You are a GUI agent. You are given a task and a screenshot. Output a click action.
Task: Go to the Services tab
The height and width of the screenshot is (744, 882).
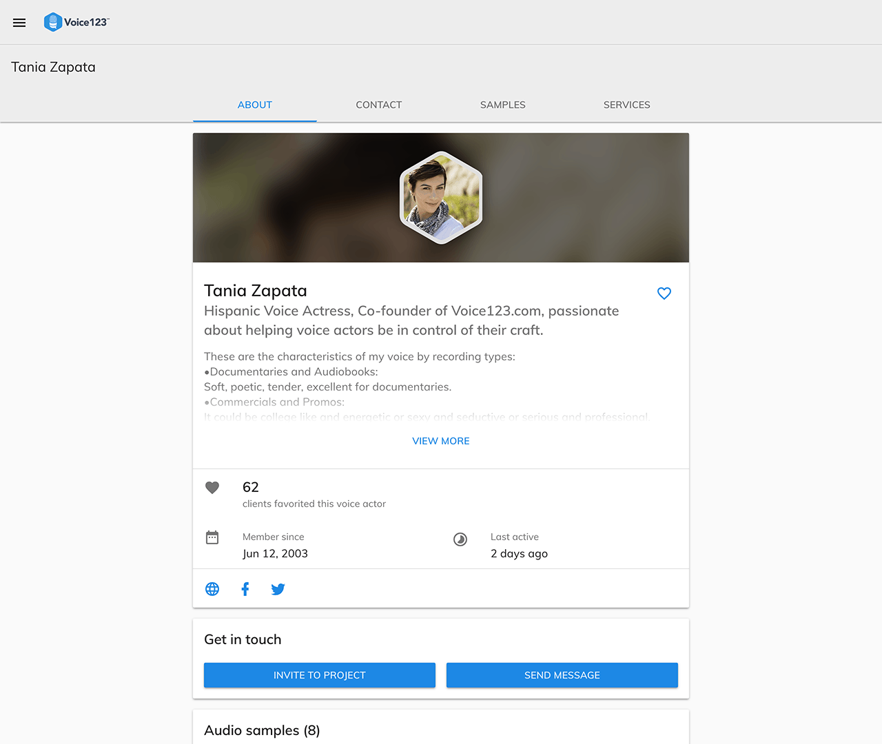(x=627, y=105)
